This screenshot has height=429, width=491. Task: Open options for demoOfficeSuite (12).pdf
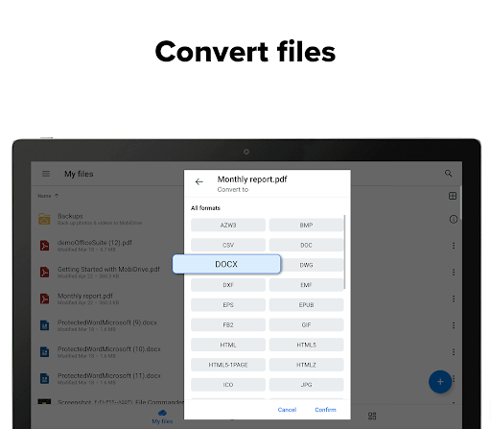tap(454, 246)
